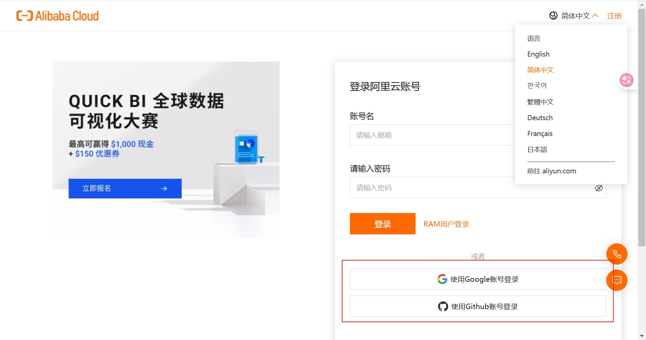Screen dimensions: 646x340
Task: Select Deutsch language option
Action: tap(540, 118)
